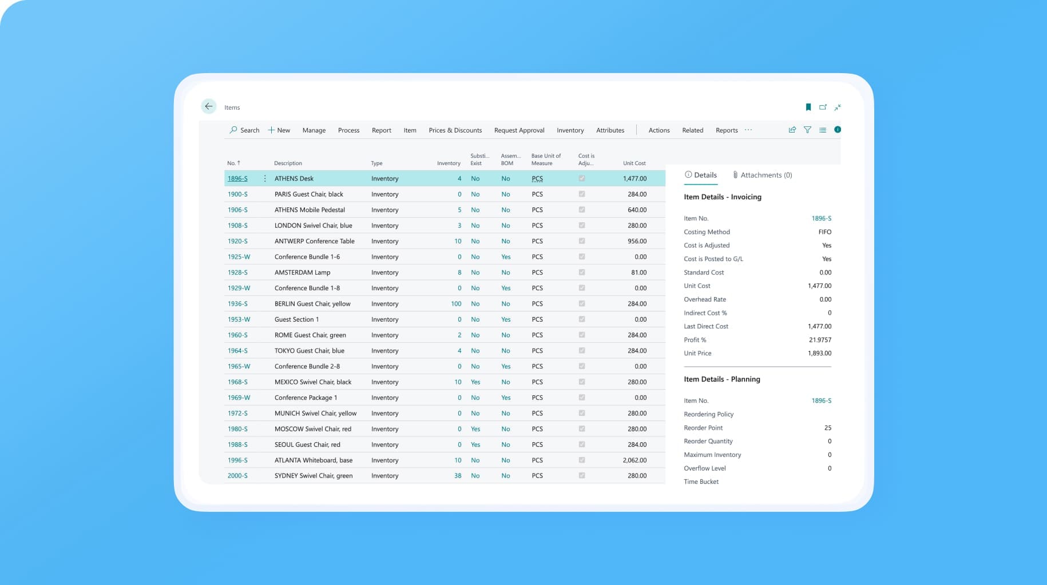Open page in new window icon
The height and width of the screenshot is (585, 1047).
pyautogui.click(x=823, y=107)
